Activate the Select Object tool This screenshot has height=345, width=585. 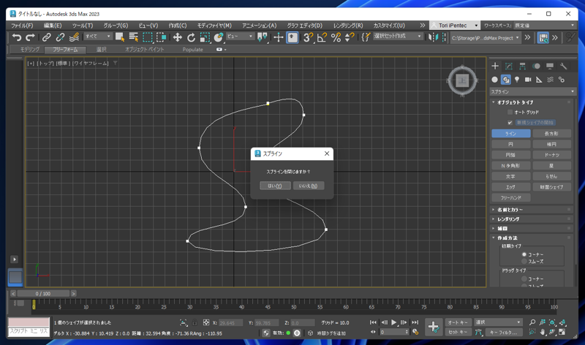click(120, 37)
